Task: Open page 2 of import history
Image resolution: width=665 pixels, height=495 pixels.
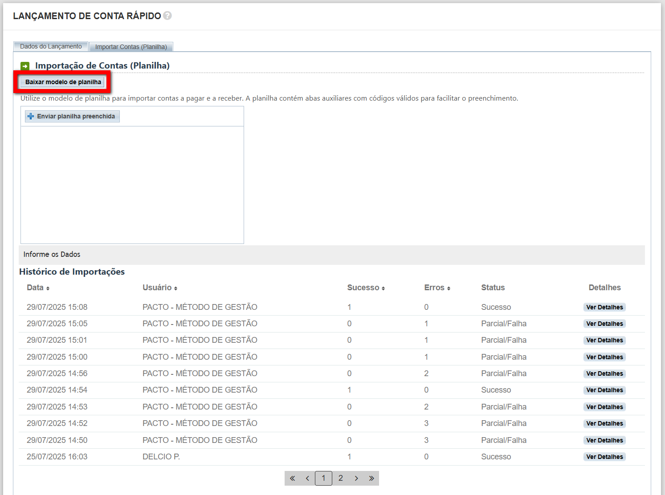Action: pyautogui.click(x=341, y=478)
